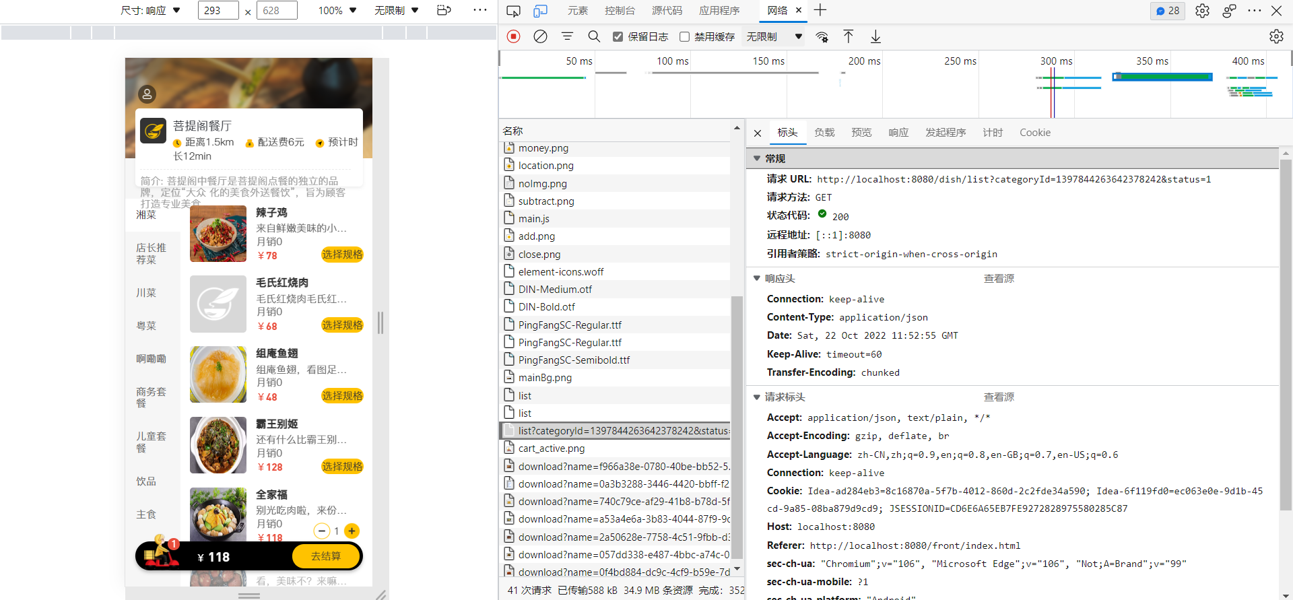The height and width of the screenshot is (600, 1293).
Task: Switch to the 控制台 tab
Action: pyautogui.click(x=620, y=10)
